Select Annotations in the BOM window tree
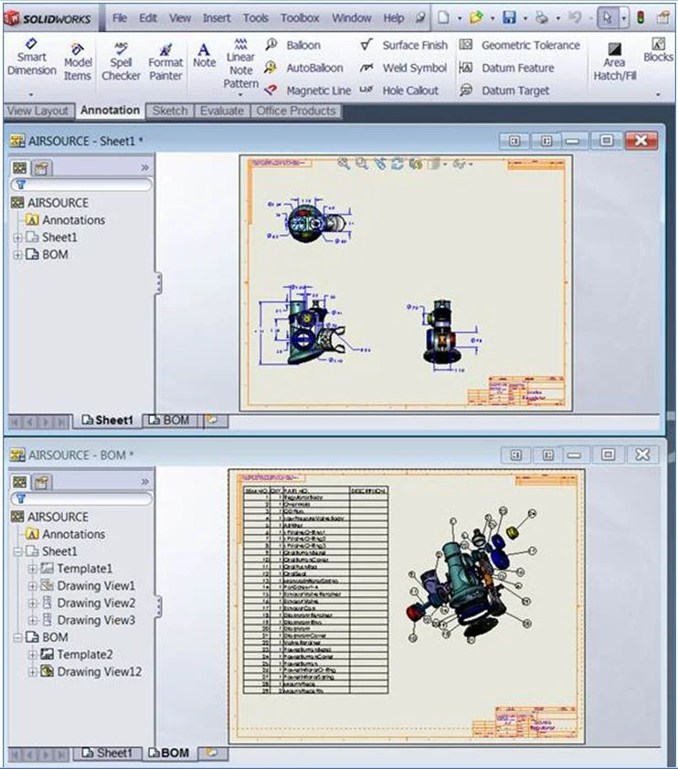Screen dimensions: 678x769 [x=65, y=534]
